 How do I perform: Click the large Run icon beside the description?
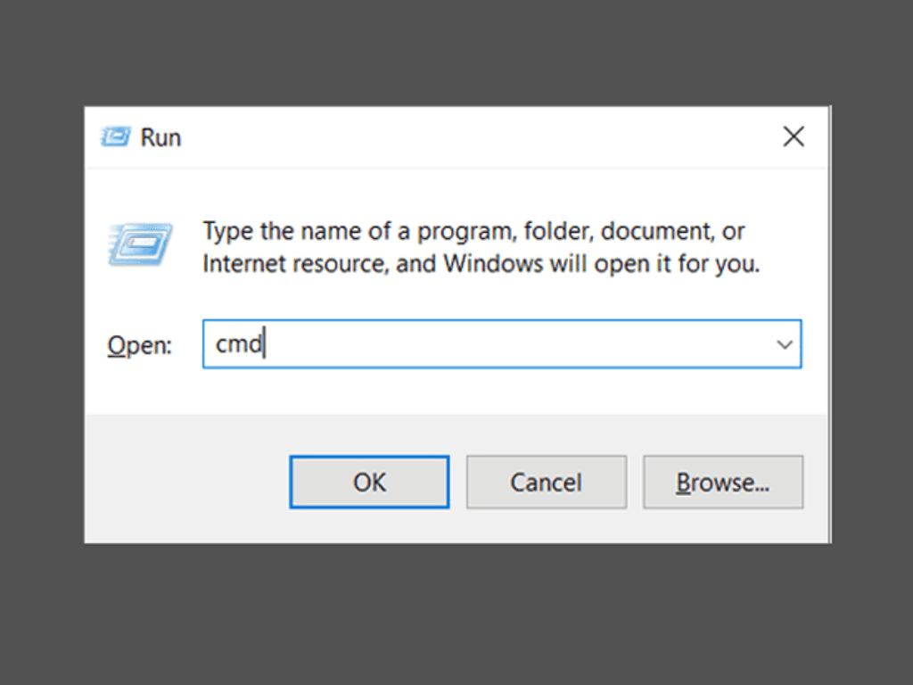(140, 243)
